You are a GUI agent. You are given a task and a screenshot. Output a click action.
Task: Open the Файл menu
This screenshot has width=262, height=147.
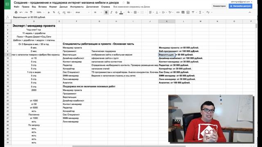[16, 7]
